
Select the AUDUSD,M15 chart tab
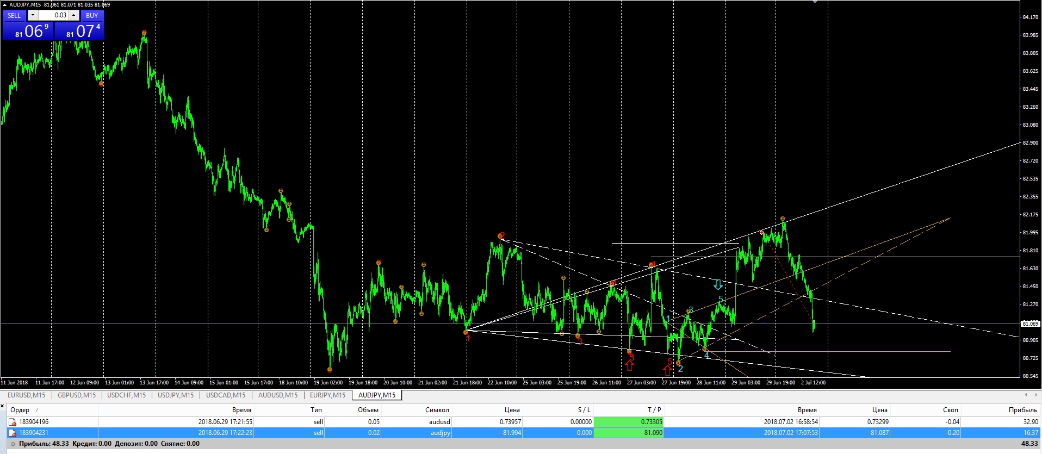[x=278, y=395]
